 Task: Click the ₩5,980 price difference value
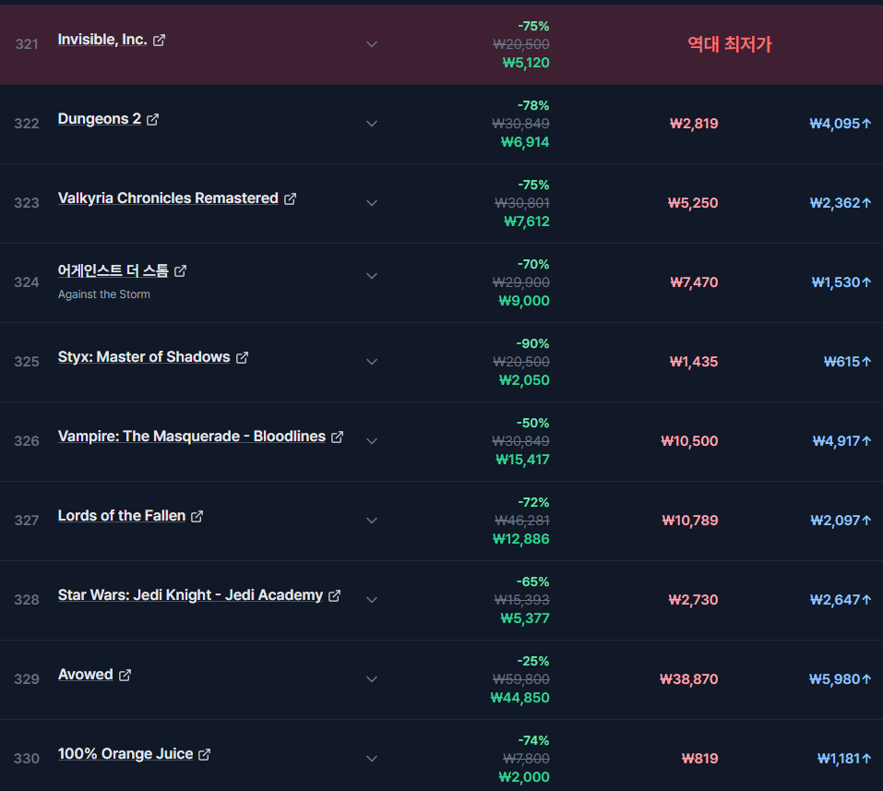(841, 679)
